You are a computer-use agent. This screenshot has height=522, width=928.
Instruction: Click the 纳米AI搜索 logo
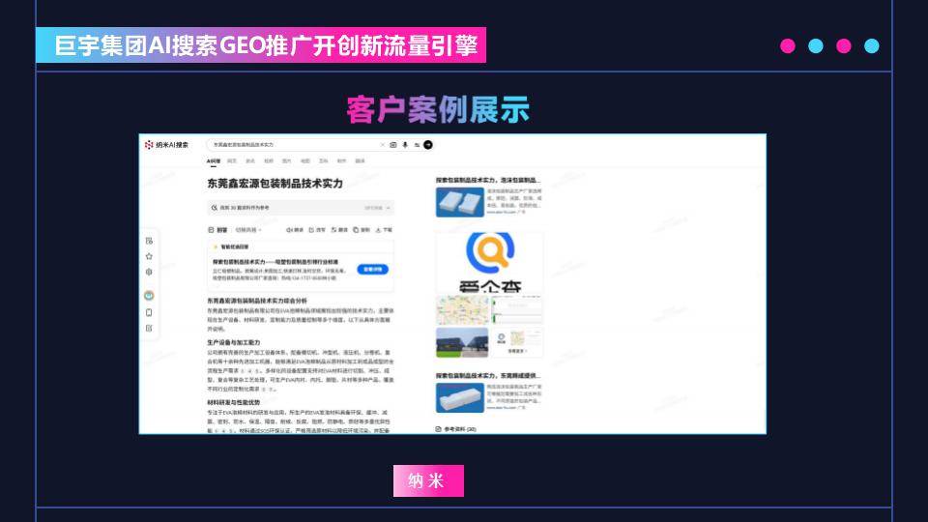(x=166, y=144)
